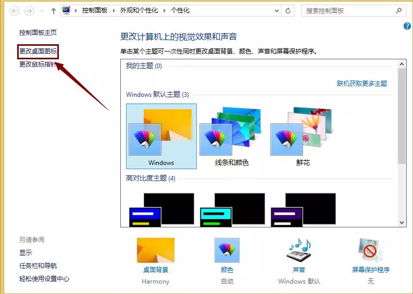Open the address bar history dropdown
The width and height of the screenshot is (413, 294).
coord(277,11)
